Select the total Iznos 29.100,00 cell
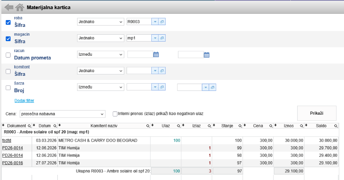 click(289, 171)
